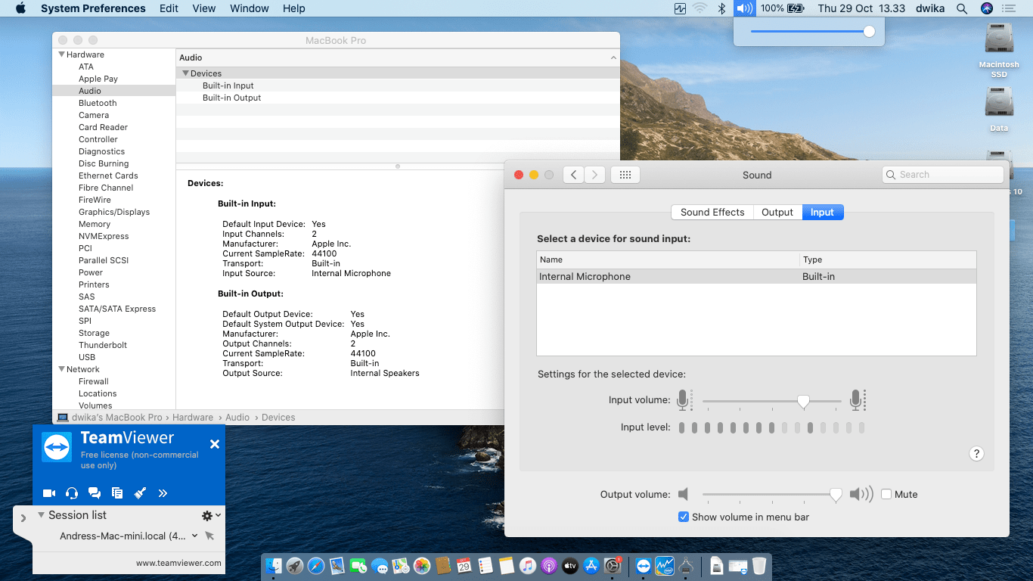The image size is (1033, 581).
Task: Click Audio header sort chevron
Action: 613,57
